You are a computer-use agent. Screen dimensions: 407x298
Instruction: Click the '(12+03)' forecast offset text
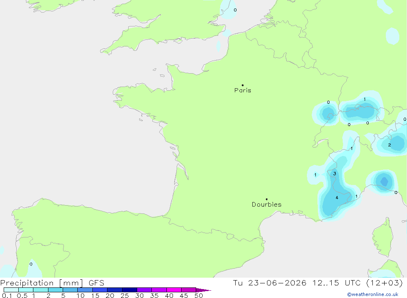click(385, 283)
